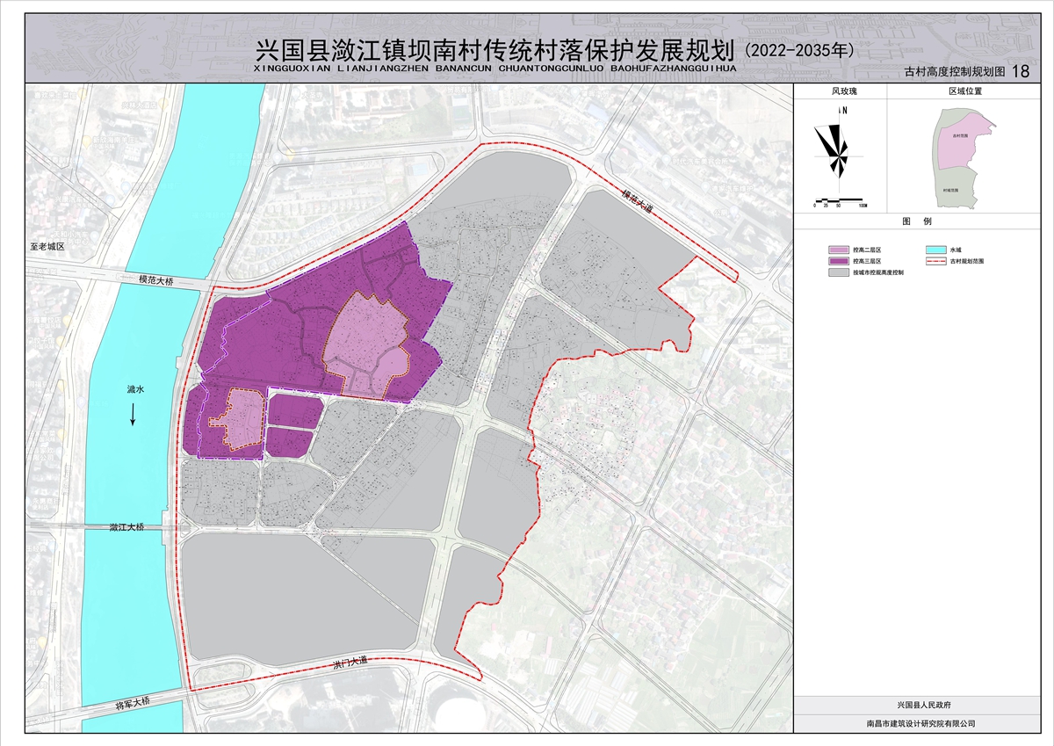Click the sheet number 18 in header
Screen dimensions: 1054x746
[1020, 71]
